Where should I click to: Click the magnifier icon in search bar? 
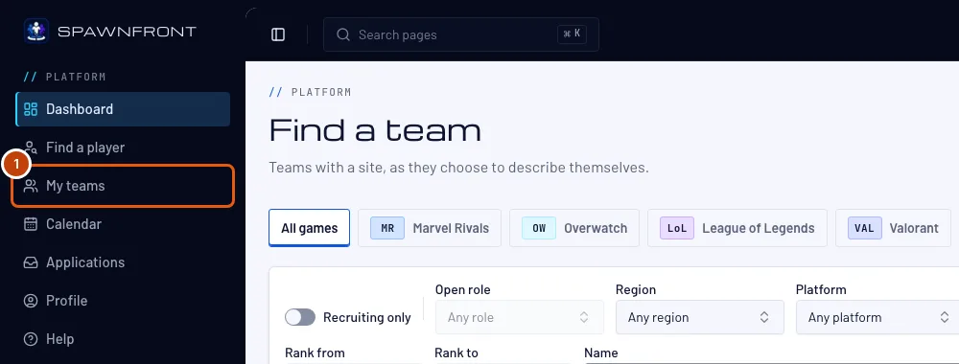(343, 34)
